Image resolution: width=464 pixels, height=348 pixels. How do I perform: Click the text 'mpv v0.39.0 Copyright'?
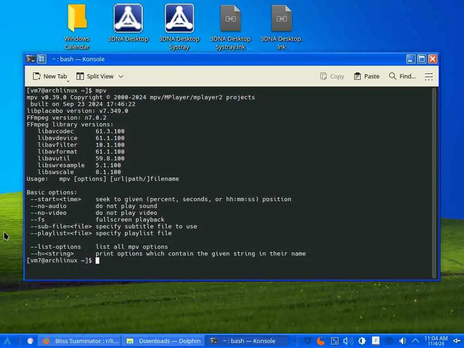[66, 97]
